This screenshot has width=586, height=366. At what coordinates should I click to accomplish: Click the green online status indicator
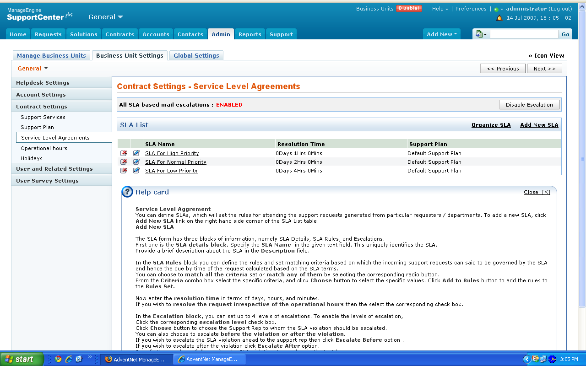click(496, 10)
